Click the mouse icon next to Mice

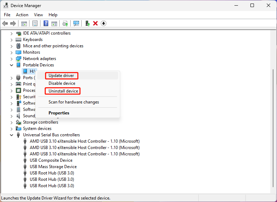coord(18,46)
